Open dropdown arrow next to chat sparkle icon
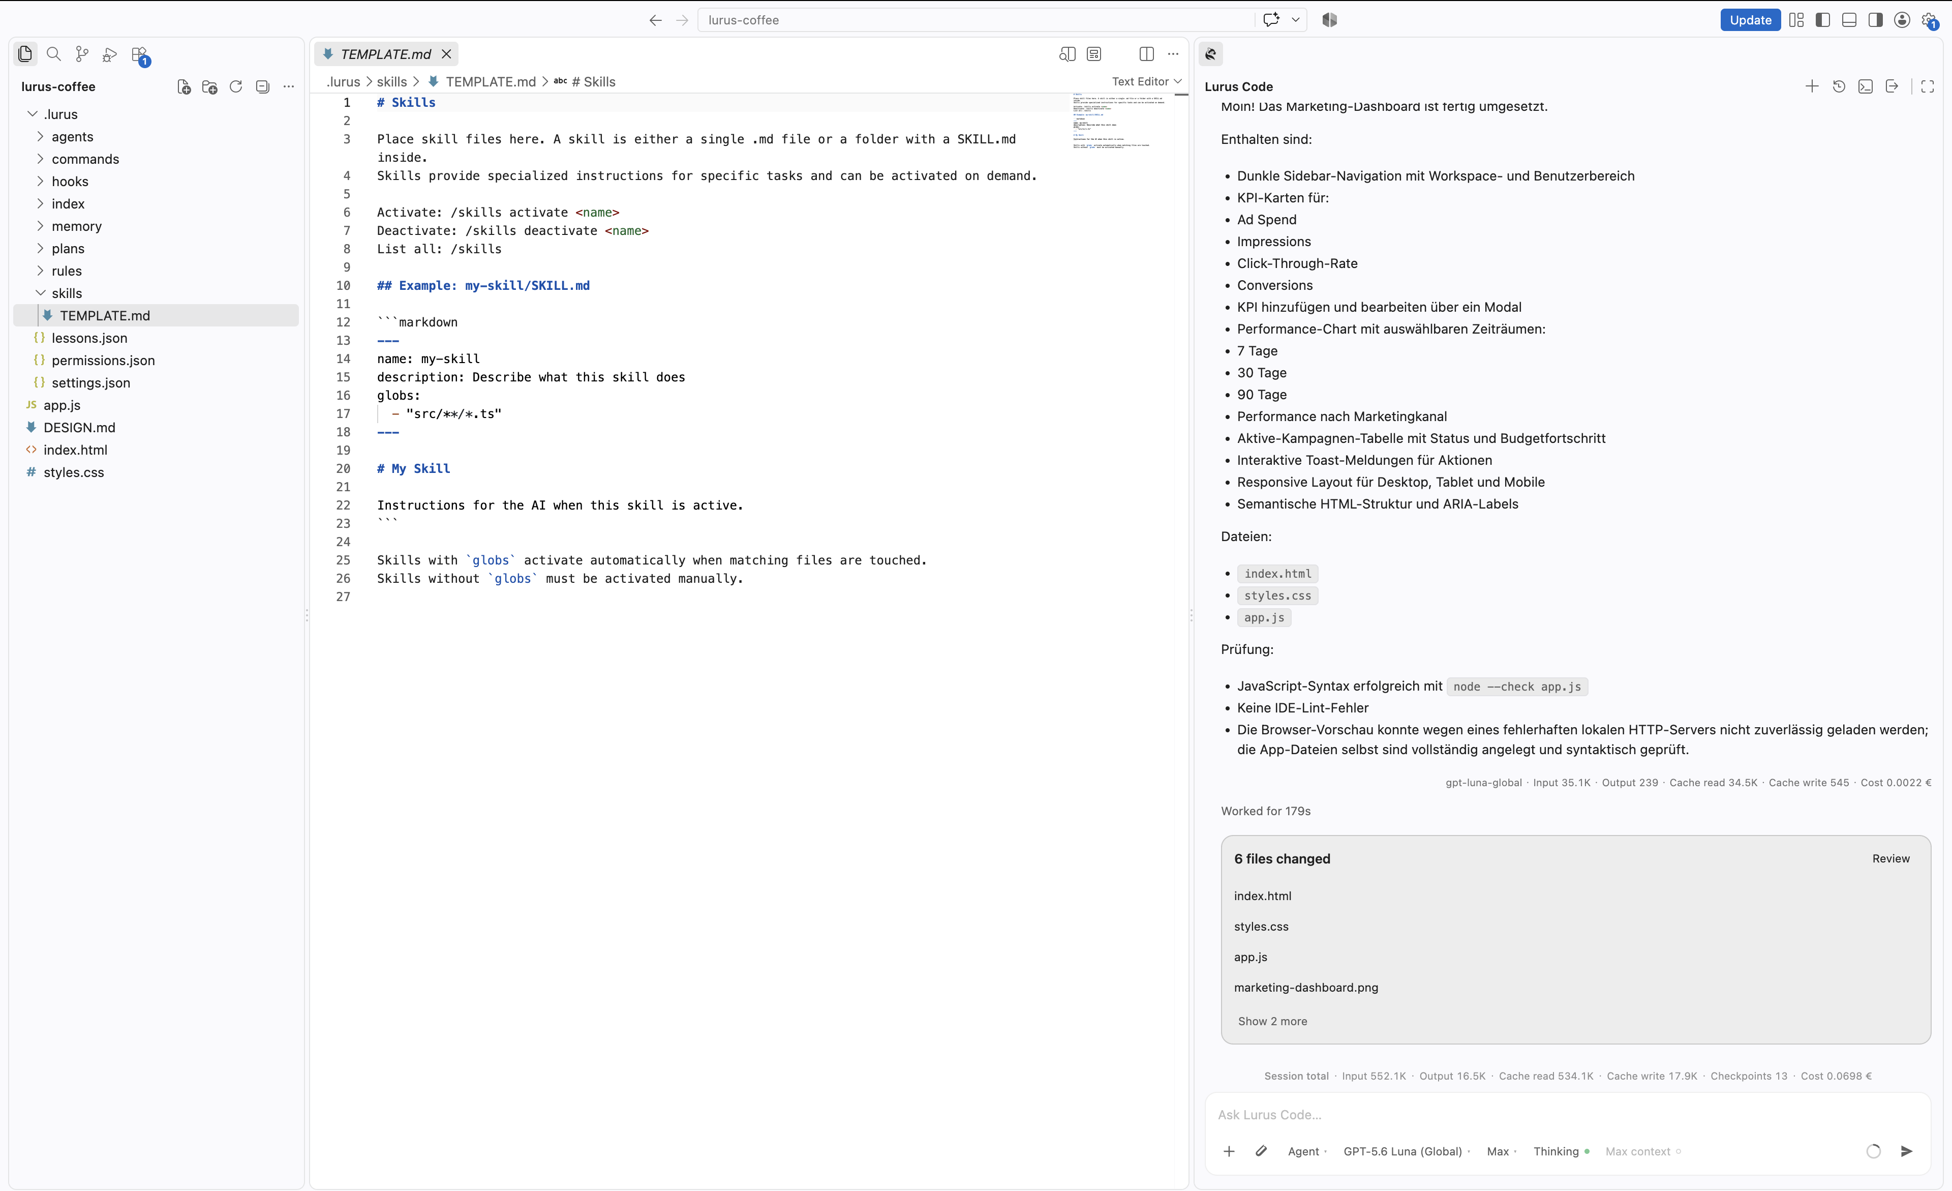Viewport: 1952px width, 1191px height. point(1296,20)
